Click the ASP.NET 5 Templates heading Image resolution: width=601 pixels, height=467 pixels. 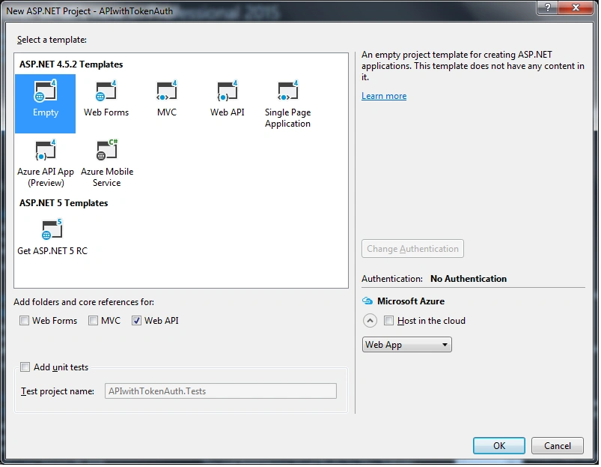coord(64,203)
